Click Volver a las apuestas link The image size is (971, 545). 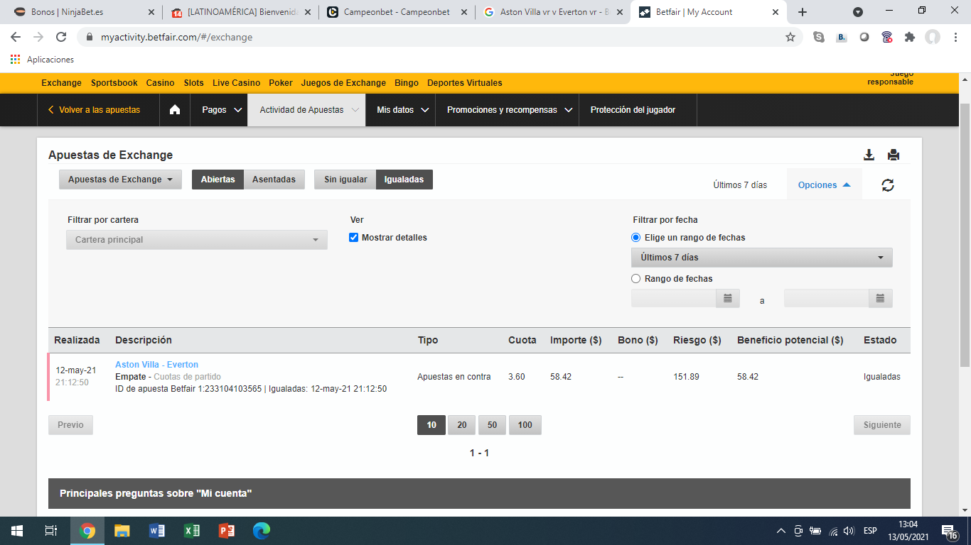[x=94, y=110]
